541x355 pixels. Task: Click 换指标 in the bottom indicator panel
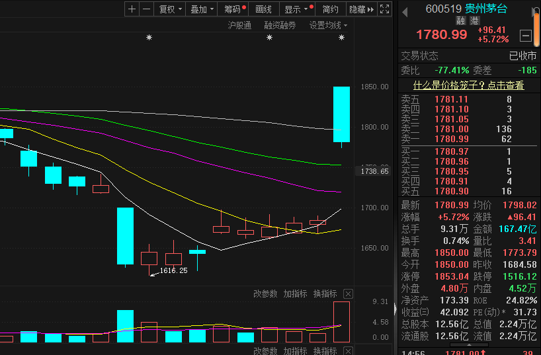(325, 351)
